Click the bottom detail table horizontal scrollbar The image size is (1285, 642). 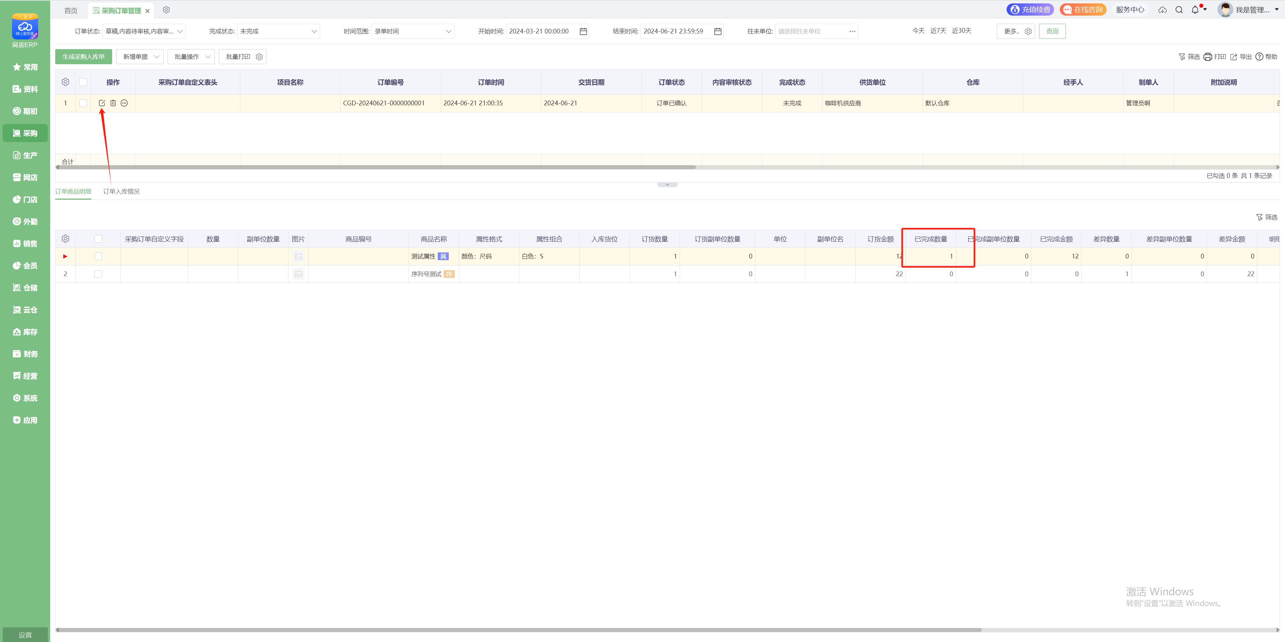click(x=519, y=630)
